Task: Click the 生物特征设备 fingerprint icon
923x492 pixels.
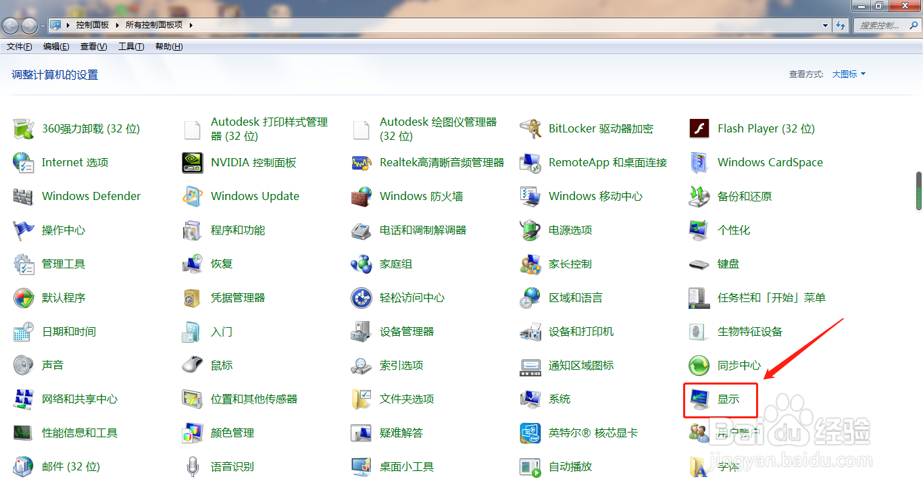Action: point(699,331)
